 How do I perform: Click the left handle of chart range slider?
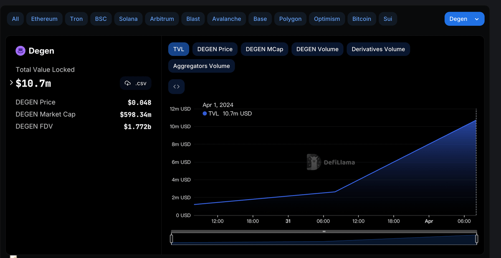click(x=172, y=239)
